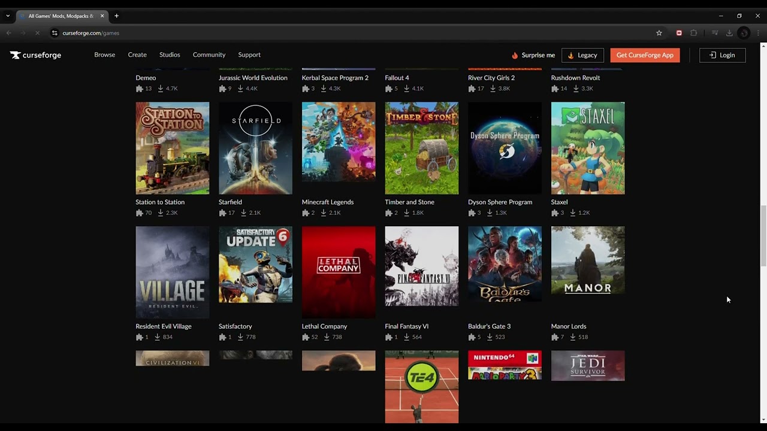Click the mods puzzle icon under Lethal Company
Screen dimensions: 767x431
click(306, 337)
